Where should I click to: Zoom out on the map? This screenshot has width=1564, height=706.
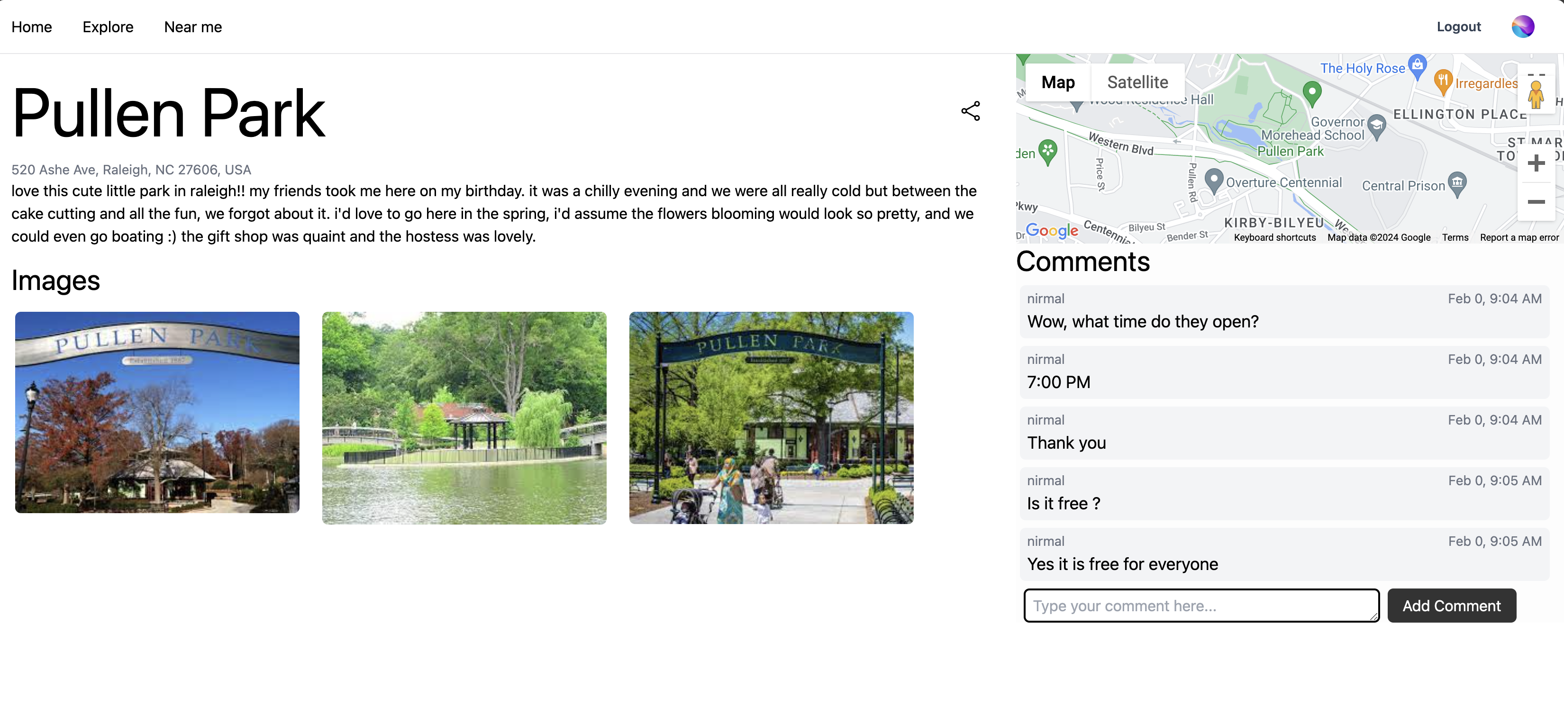click(1536, 201)
